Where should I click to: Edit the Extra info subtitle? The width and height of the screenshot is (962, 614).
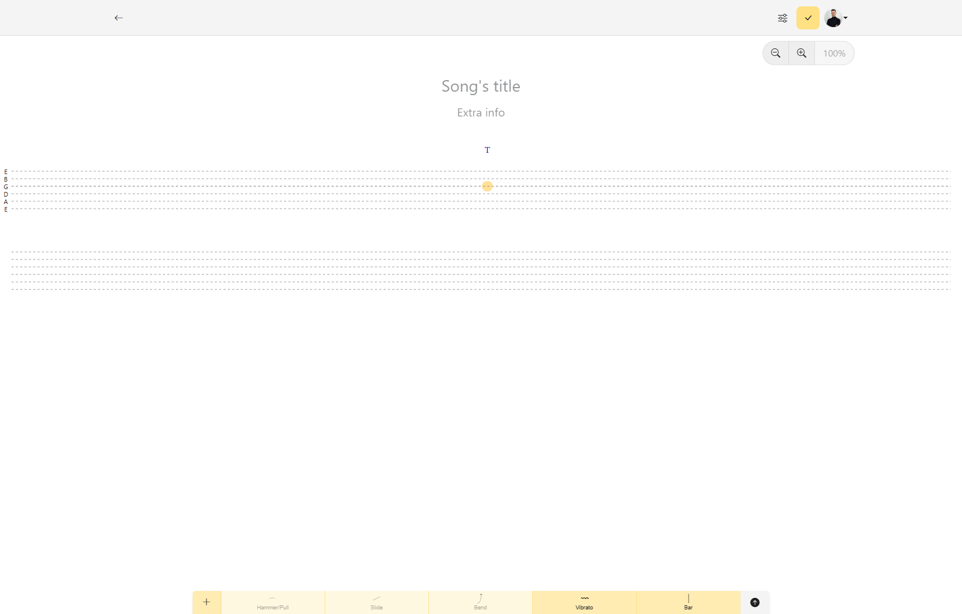click(x=481, y=112)
